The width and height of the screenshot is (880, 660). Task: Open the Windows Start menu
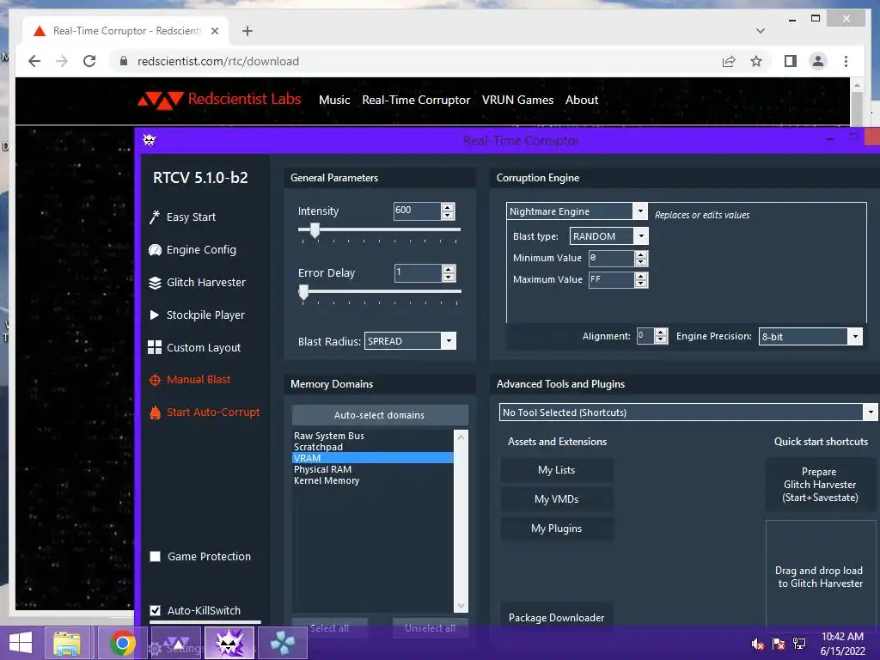21,643
